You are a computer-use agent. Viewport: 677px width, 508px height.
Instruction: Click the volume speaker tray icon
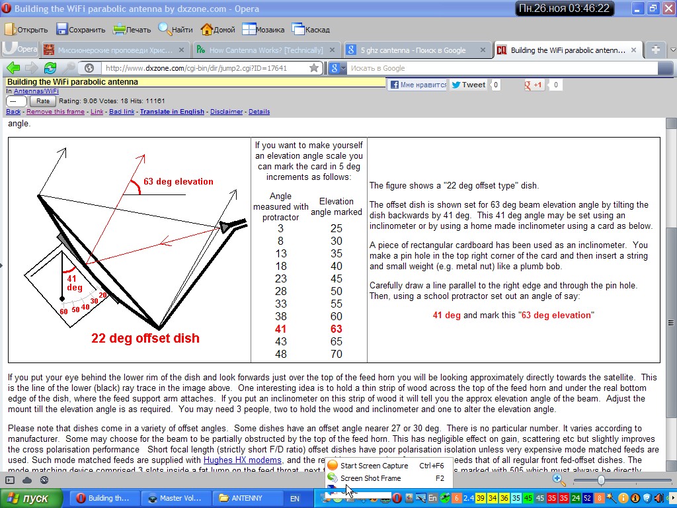tap(659, 498)
